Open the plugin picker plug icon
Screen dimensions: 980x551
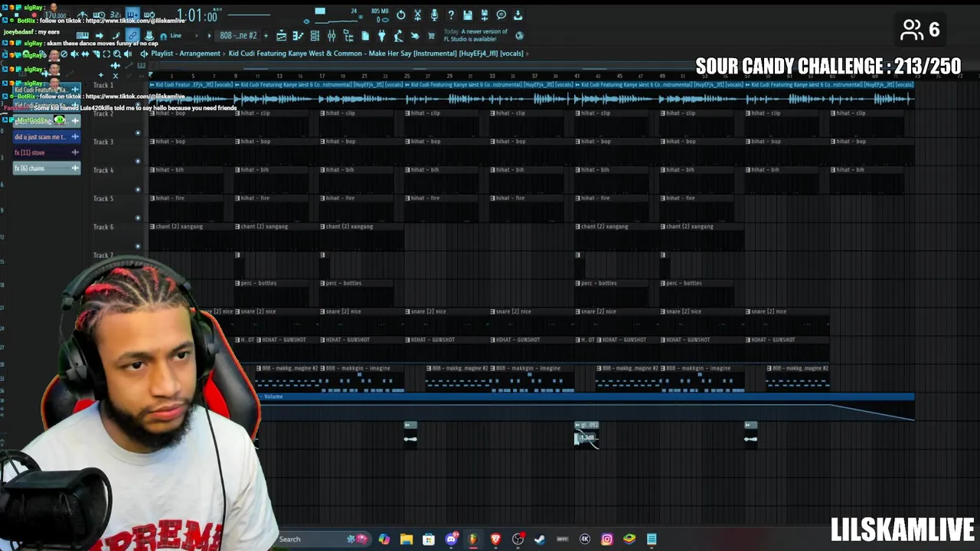coord(381,35)
